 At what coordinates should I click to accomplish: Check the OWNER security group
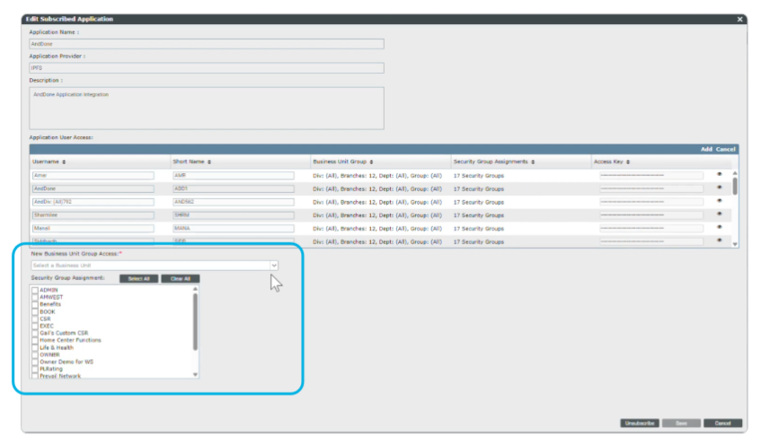point(35,355)
